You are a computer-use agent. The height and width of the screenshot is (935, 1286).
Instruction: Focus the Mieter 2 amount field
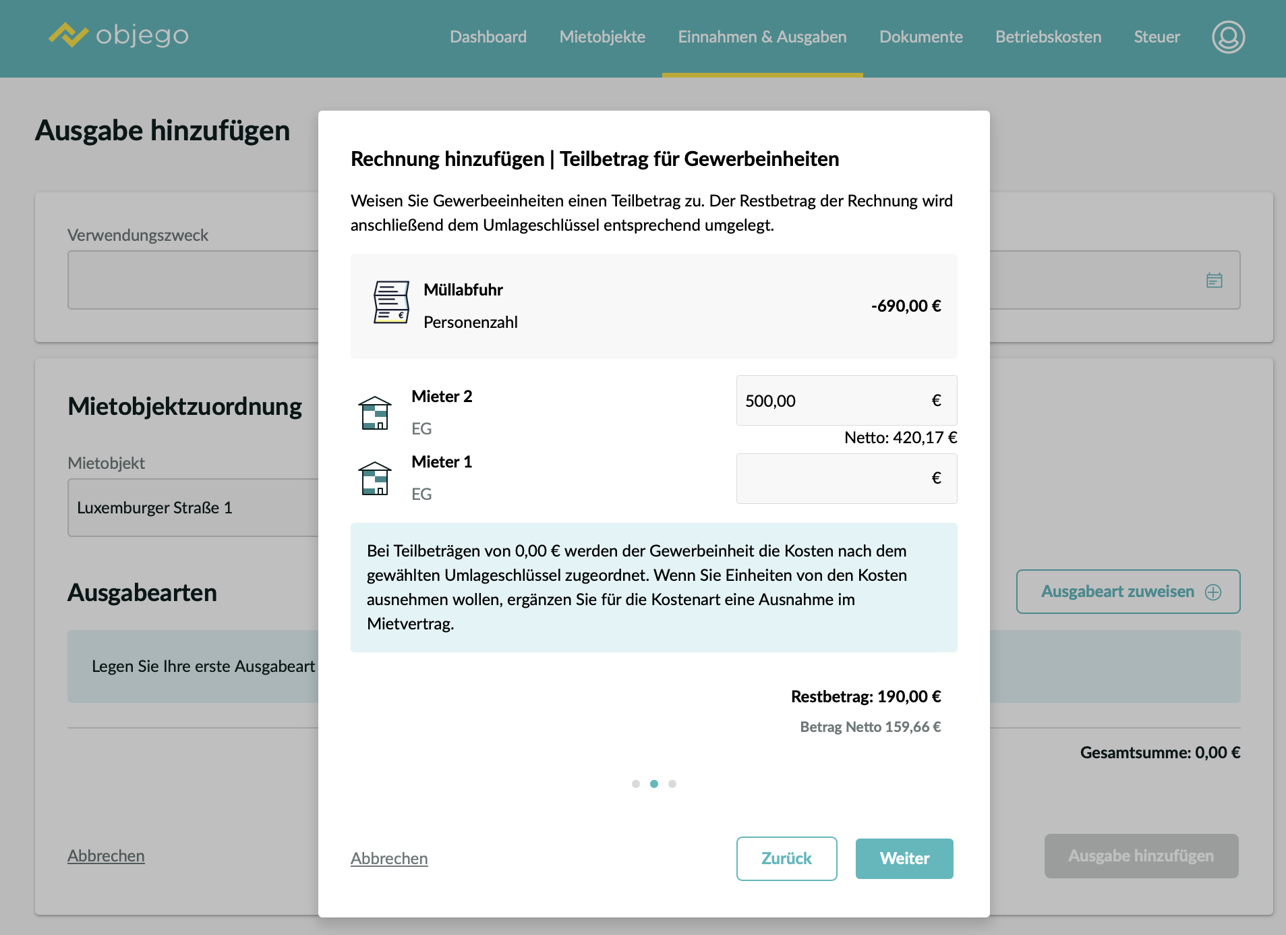pos(846,401)
